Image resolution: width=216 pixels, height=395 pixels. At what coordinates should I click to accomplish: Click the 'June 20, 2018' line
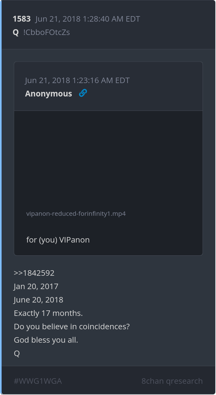point(39,300)
